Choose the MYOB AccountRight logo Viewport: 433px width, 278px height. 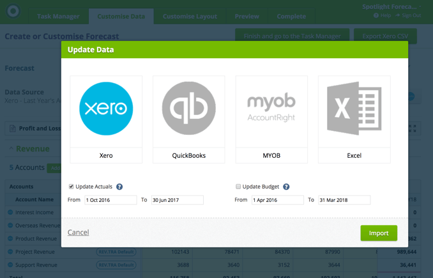coord(271,108)
